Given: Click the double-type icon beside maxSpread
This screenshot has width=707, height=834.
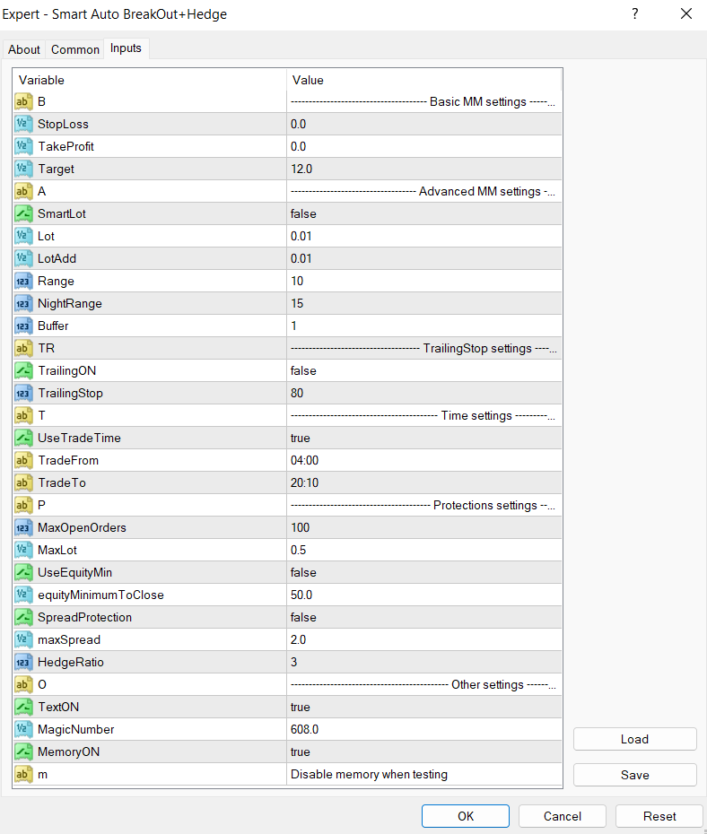Looking at the screenshot, I should (23, 639).
